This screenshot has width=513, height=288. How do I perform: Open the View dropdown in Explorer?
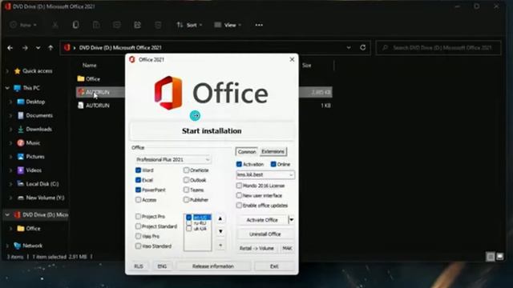(228, 25)
